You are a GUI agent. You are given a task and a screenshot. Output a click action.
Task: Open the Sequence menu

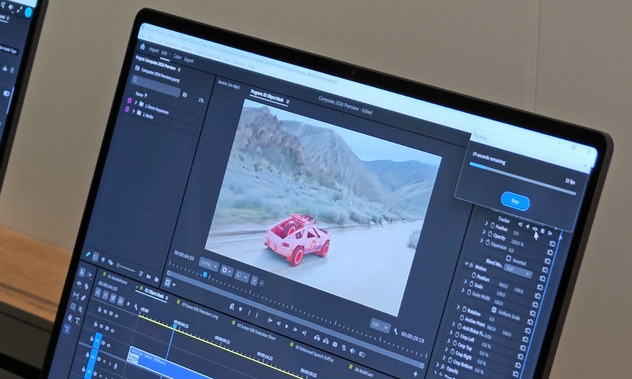(x=171, y=44)
